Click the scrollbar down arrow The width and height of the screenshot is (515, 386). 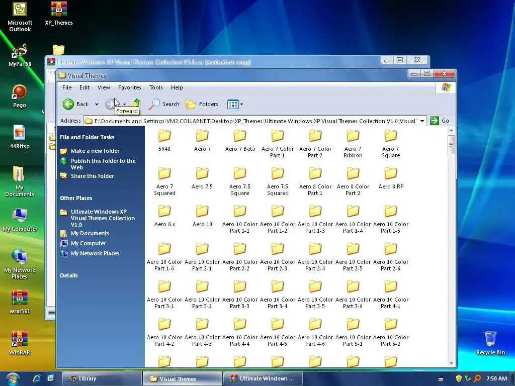[451, 363]
